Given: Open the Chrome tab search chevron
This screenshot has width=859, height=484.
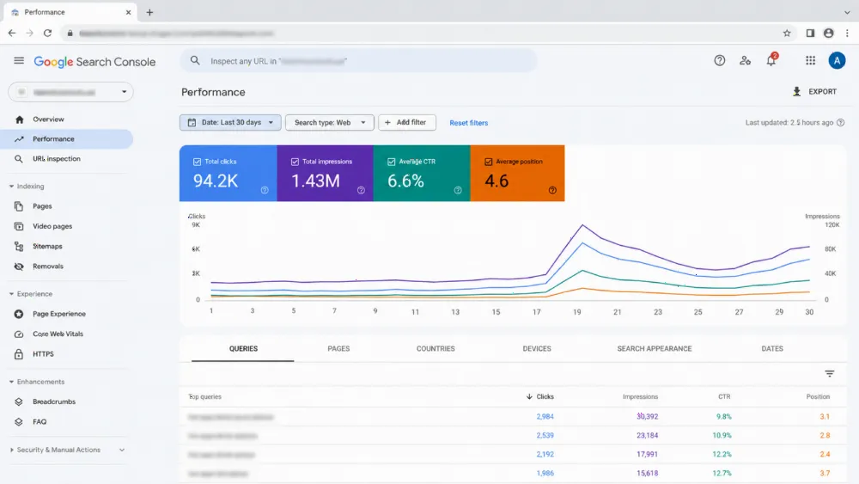Looking at the screenshot, I should click(x=847, y=12).
